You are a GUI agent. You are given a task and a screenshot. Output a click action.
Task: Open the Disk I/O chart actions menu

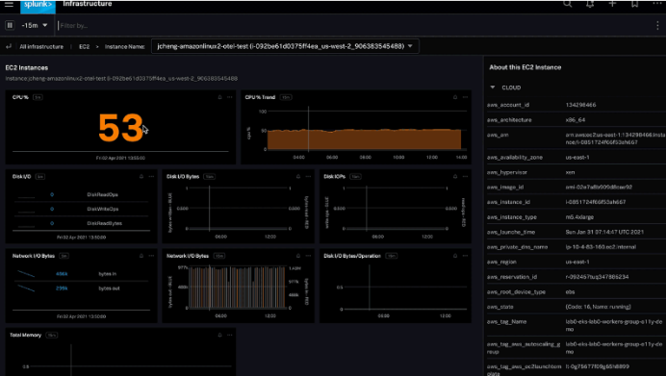[x=151, y=177]
